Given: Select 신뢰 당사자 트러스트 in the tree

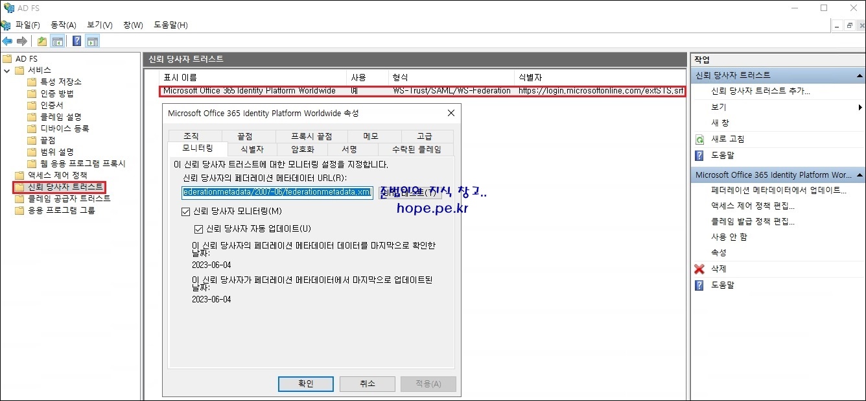Looking at the screenshot, I should 65,187.
